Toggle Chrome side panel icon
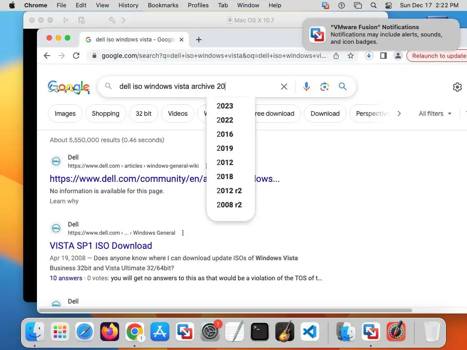The height and width of the screenshot is (350, 467). (383, 56)
